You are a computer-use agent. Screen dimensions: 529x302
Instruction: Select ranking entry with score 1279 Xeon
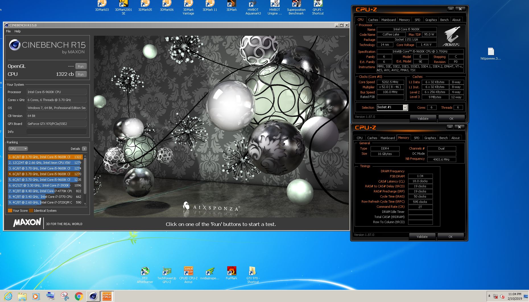(x=45, y=163)
